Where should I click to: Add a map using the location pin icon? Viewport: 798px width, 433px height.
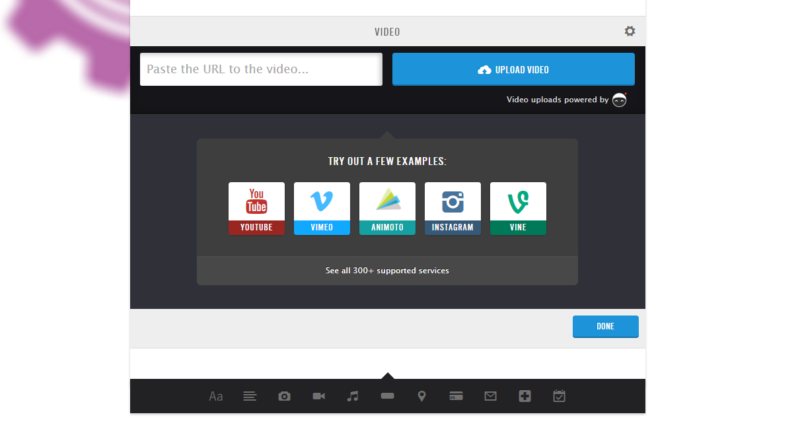click(x=421, y=396)
